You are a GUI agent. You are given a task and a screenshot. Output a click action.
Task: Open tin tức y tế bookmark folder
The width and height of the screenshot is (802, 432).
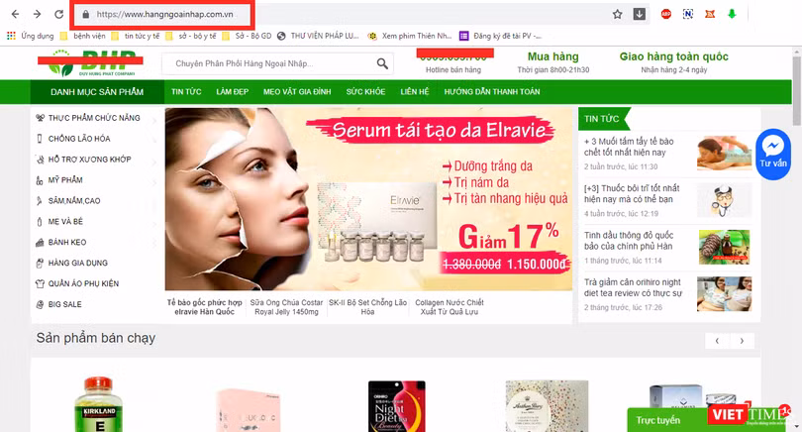[136, 36]
